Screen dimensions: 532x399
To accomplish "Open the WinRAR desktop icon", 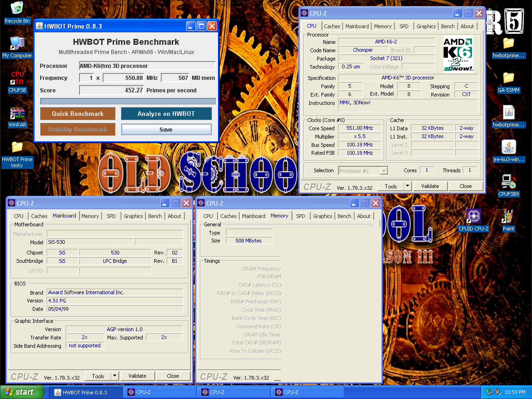I will (x=17, y=113).
